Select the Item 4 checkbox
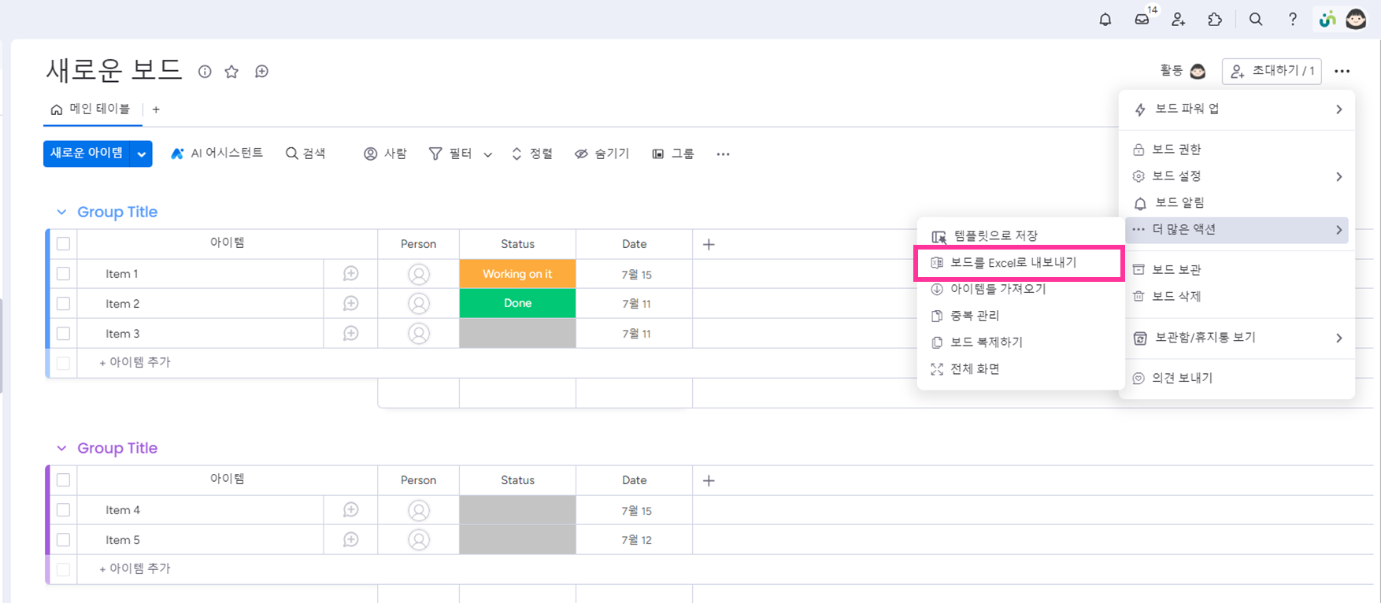 [64, 510]
